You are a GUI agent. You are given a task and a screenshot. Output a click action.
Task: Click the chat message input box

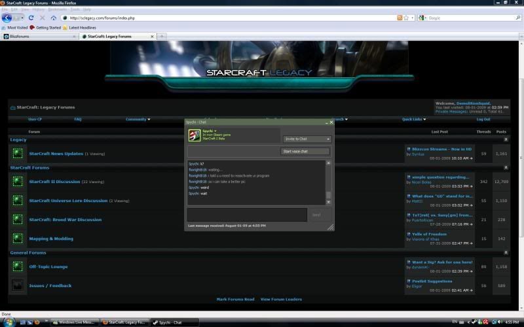point(246,215)
